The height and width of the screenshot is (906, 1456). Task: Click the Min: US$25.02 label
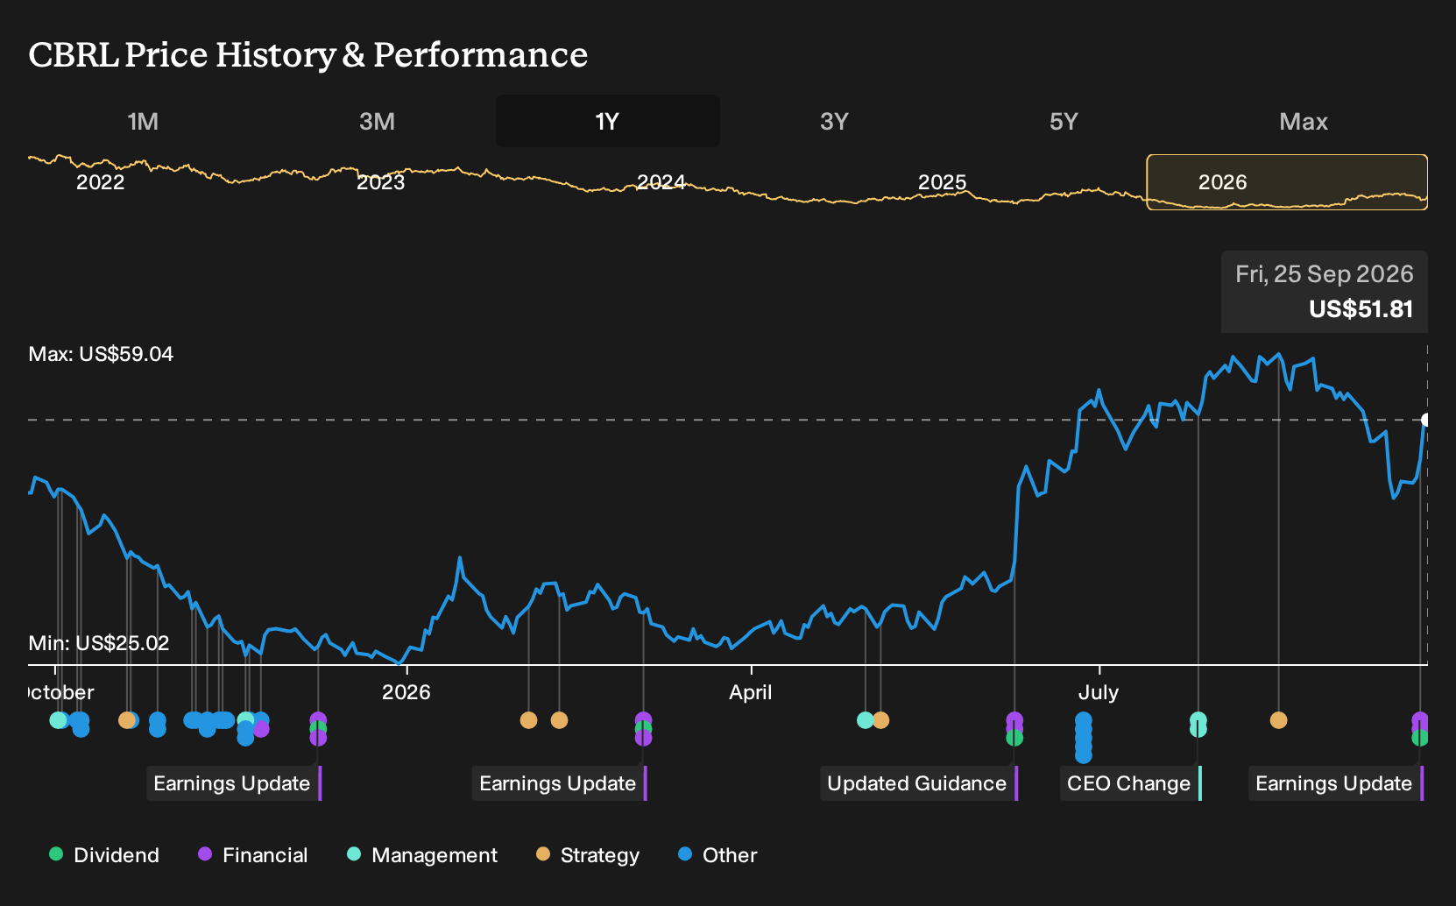pos(99,643)
